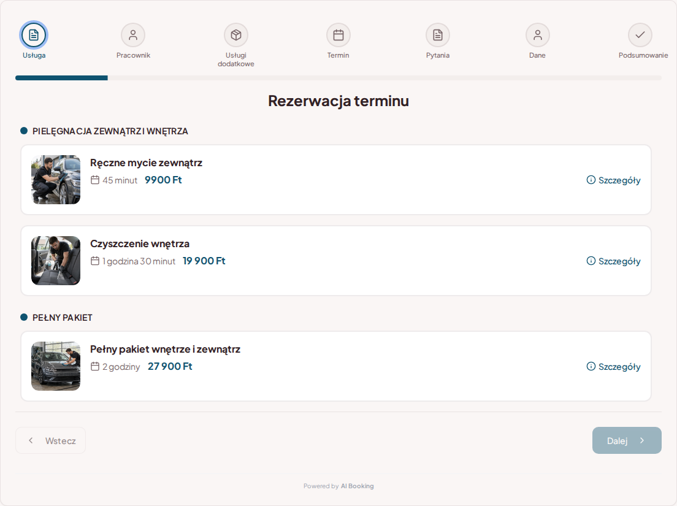
Task: Jump to Pytania step document icon
Action: tap(438, 35)
